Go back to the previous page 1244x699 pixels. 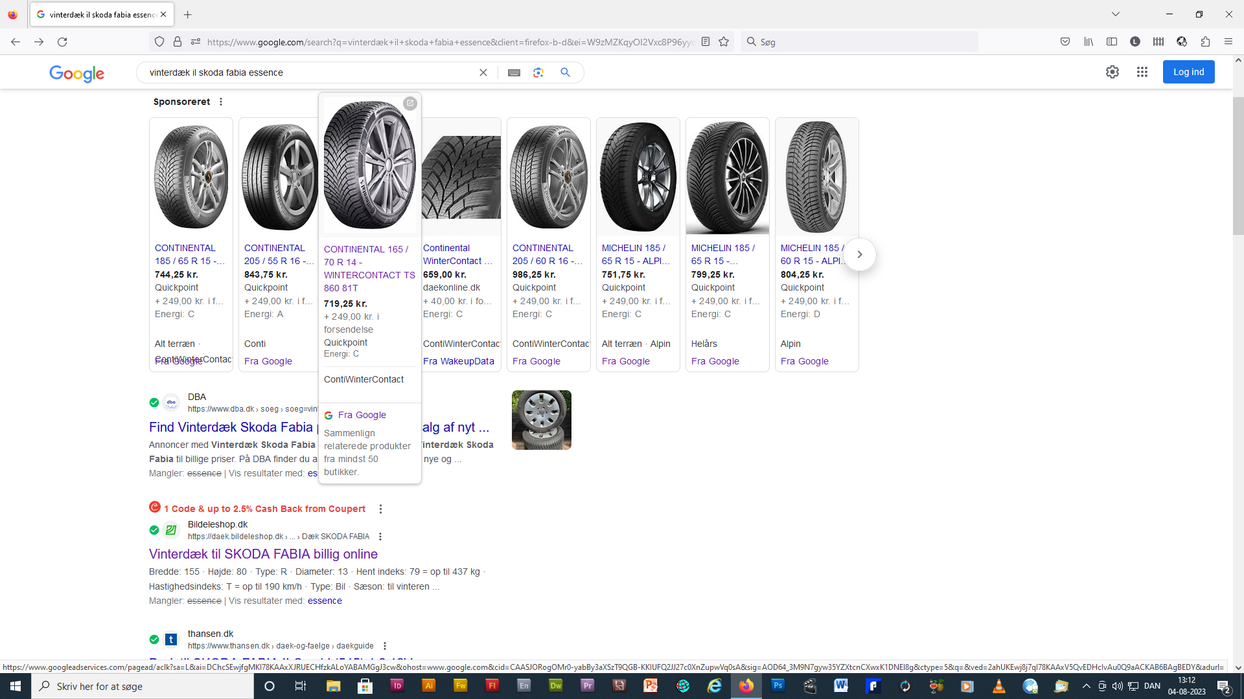pos(16,42)
